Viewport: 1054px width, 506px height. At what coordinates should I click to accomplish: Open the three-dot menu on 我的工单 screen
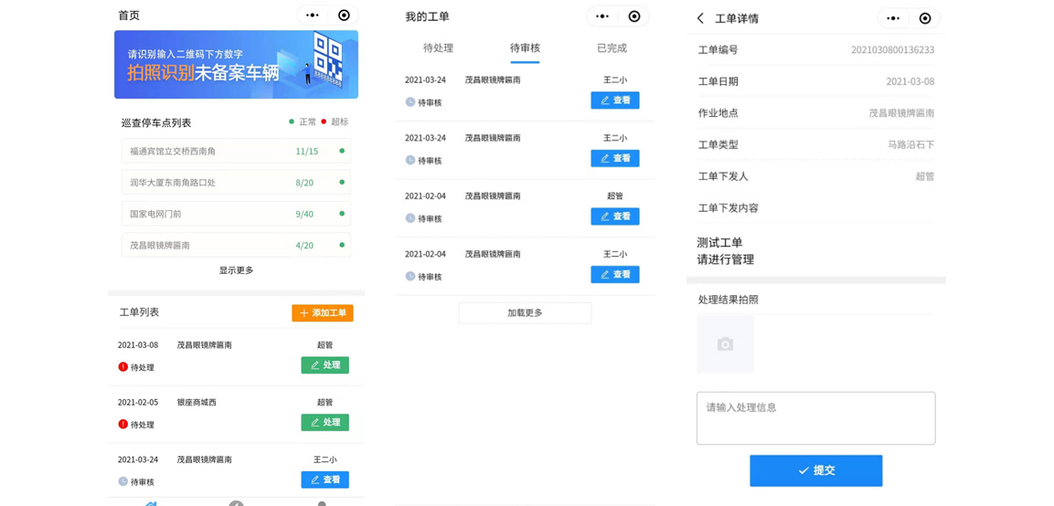[x=603, y=16]
